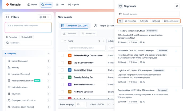Image resolution: width=183 pixels, height=111 pixels.
Task: Filter segments by Private
Action: 144,21
